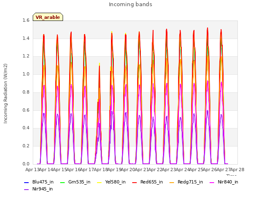Click the Apr 14 x-axis tick label
Image resolution: width=262 pixels, height=197 pixels.
(46, 170)
